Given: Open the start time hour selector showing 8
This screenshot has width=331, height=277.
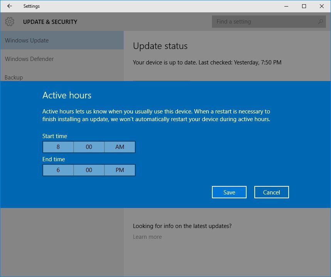Looking at the screenshot, I should tap(58, 147).
